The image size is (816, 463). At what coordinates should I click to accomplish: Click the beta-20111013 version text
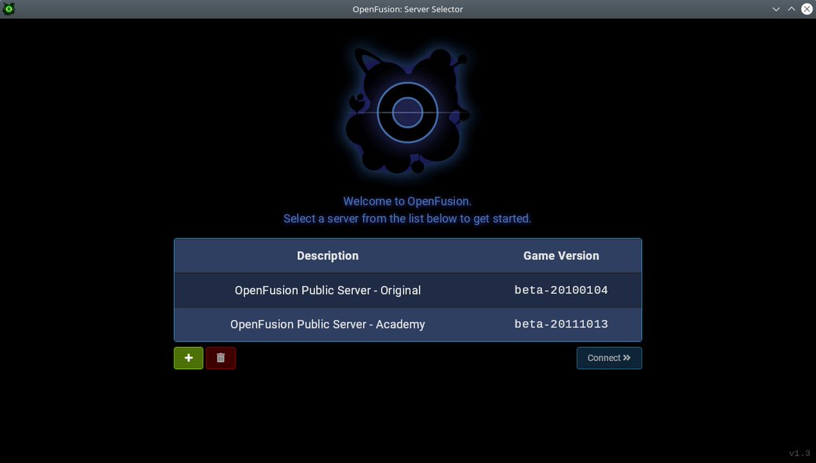(x=561, y=324)
